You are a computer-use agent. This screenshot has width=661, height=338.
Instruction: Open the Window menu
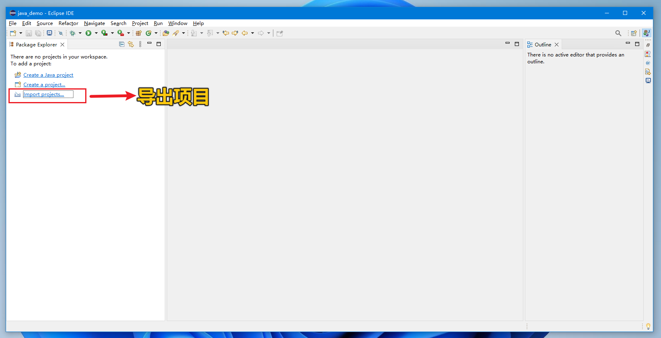178,23
